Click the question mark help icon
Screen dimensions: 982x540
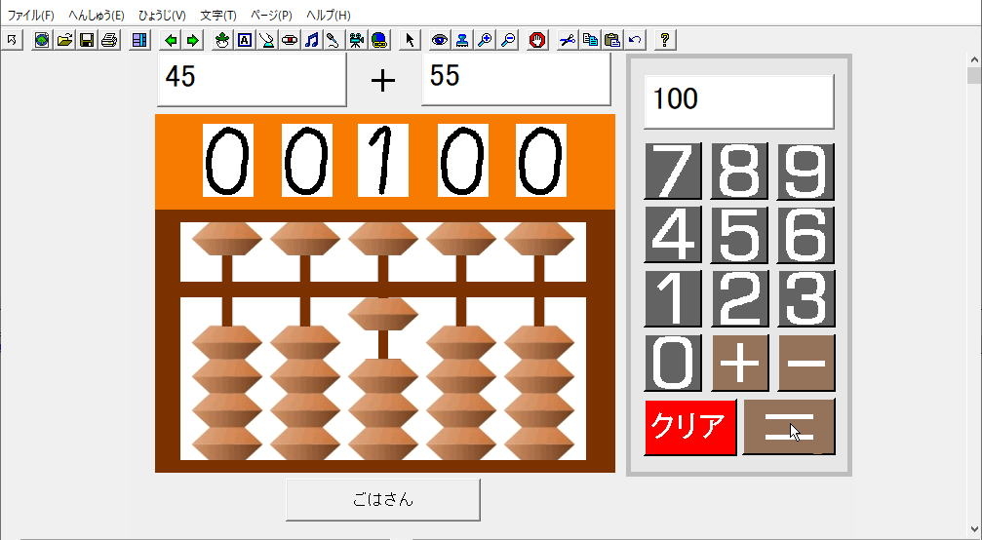coord(665,40)
